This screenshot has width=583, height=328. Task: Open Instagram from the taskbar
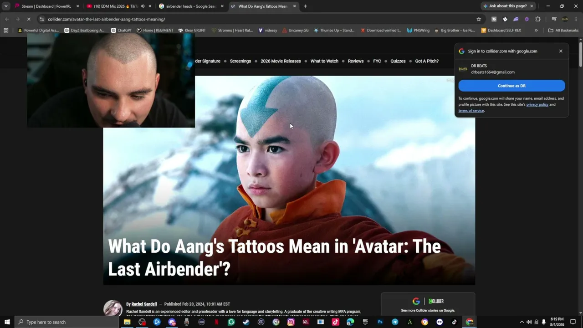(x=291, y=322)
